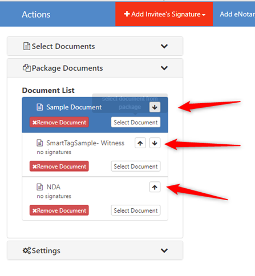Remove the NDA document
Viewport: 255px width, 276px height.
point(59,210)
